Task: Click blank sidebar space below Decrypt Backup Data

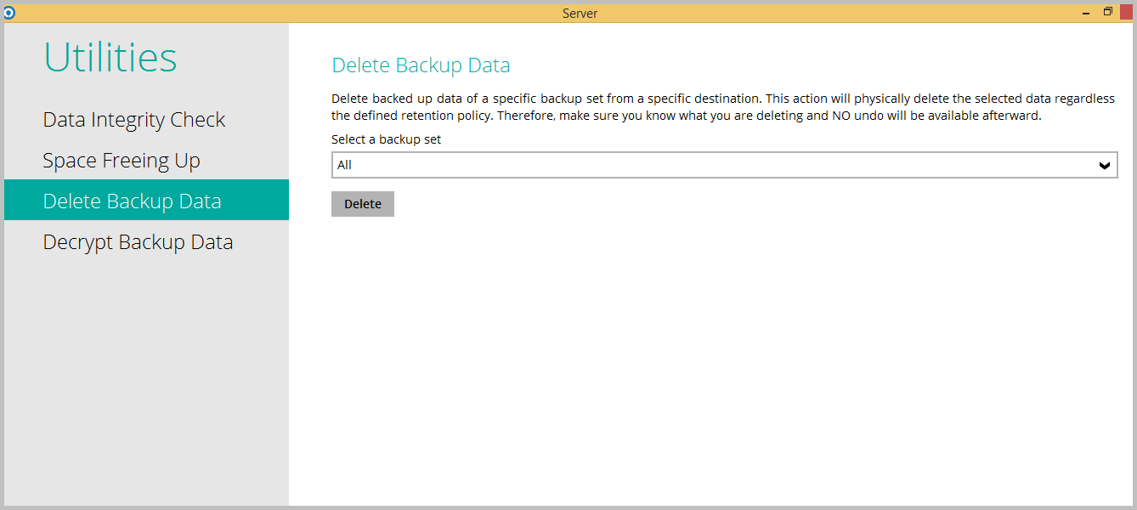Action: click(x=144, y=382)
